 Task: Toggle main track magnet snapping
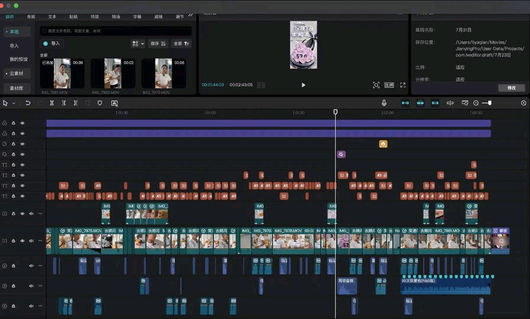coord(405,103)
